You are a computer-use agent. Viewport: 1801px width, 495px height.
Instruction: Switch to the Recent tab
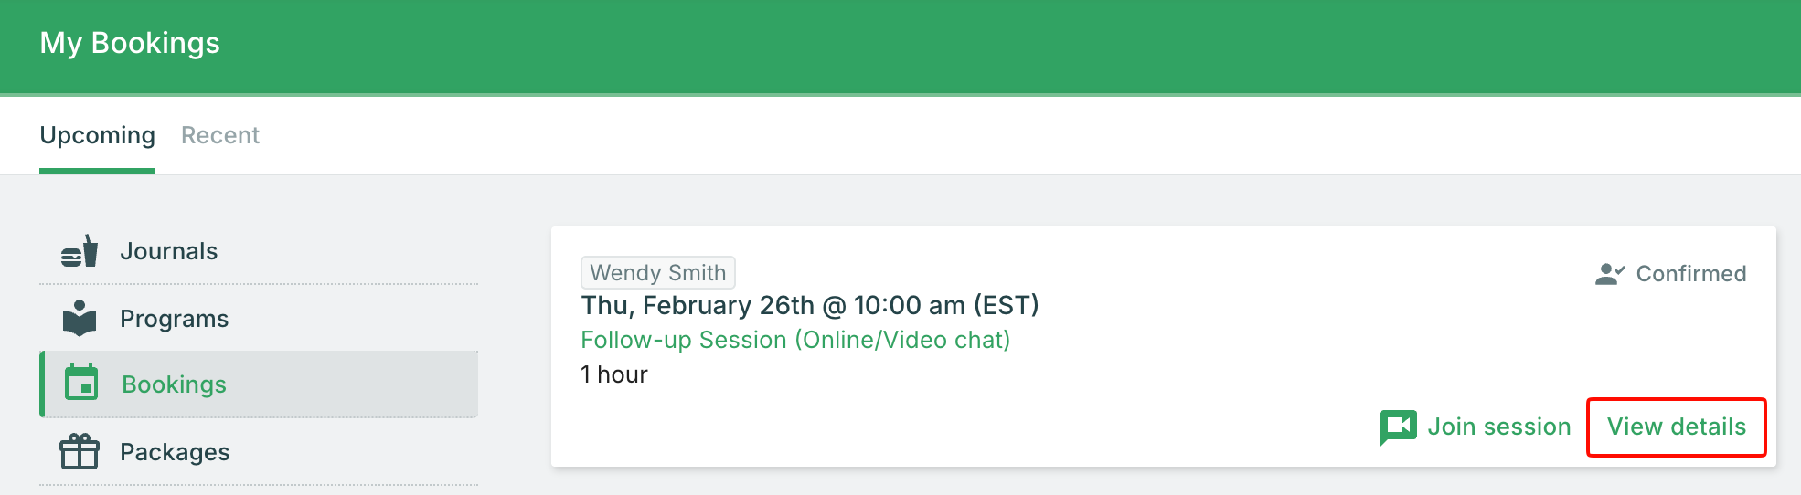[x=220, y=135]
